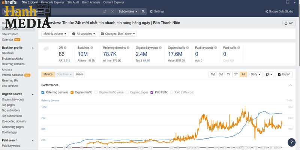Open Daily interval dropdown
The height and width of the screenshot is (150, 300).
[255, 74]
